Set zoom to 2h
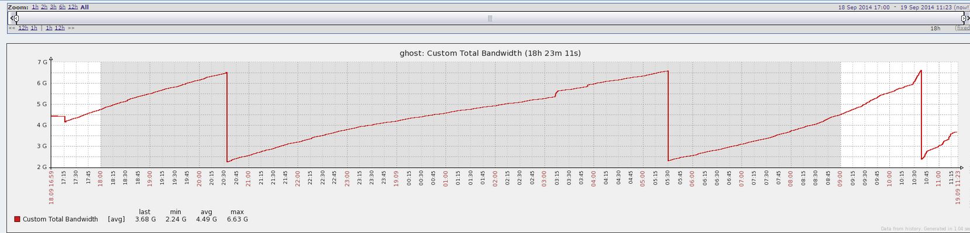Screen dimensions: 970x233 pyautogui.click(x=44, y=7)
